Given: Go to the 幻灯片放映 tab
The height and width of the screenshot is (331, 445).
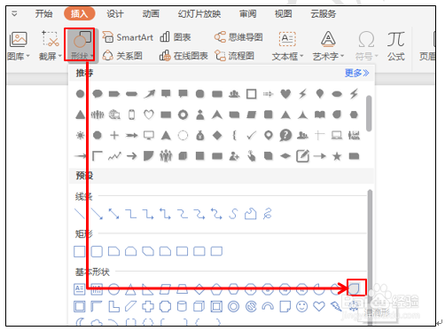Looking at the screenshot, I should (x=199, y=13).
